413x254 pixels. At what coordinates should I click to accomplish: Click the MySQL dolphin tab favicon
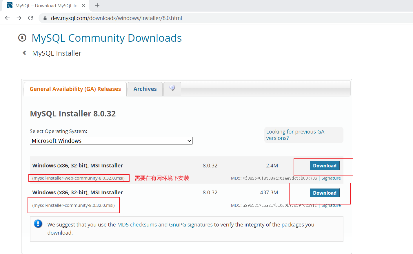click(10, 6)
